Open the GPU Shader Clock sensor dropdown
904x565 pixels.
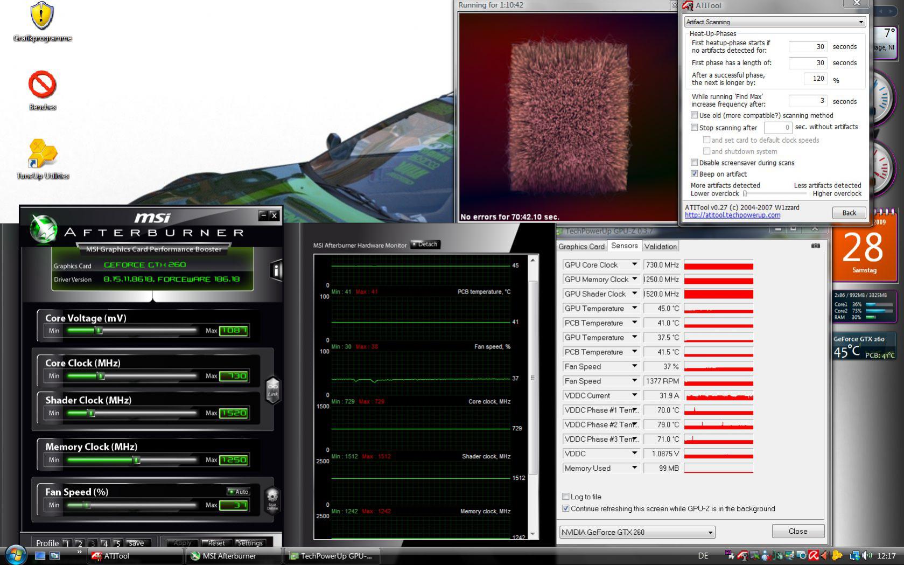point(634,294)
